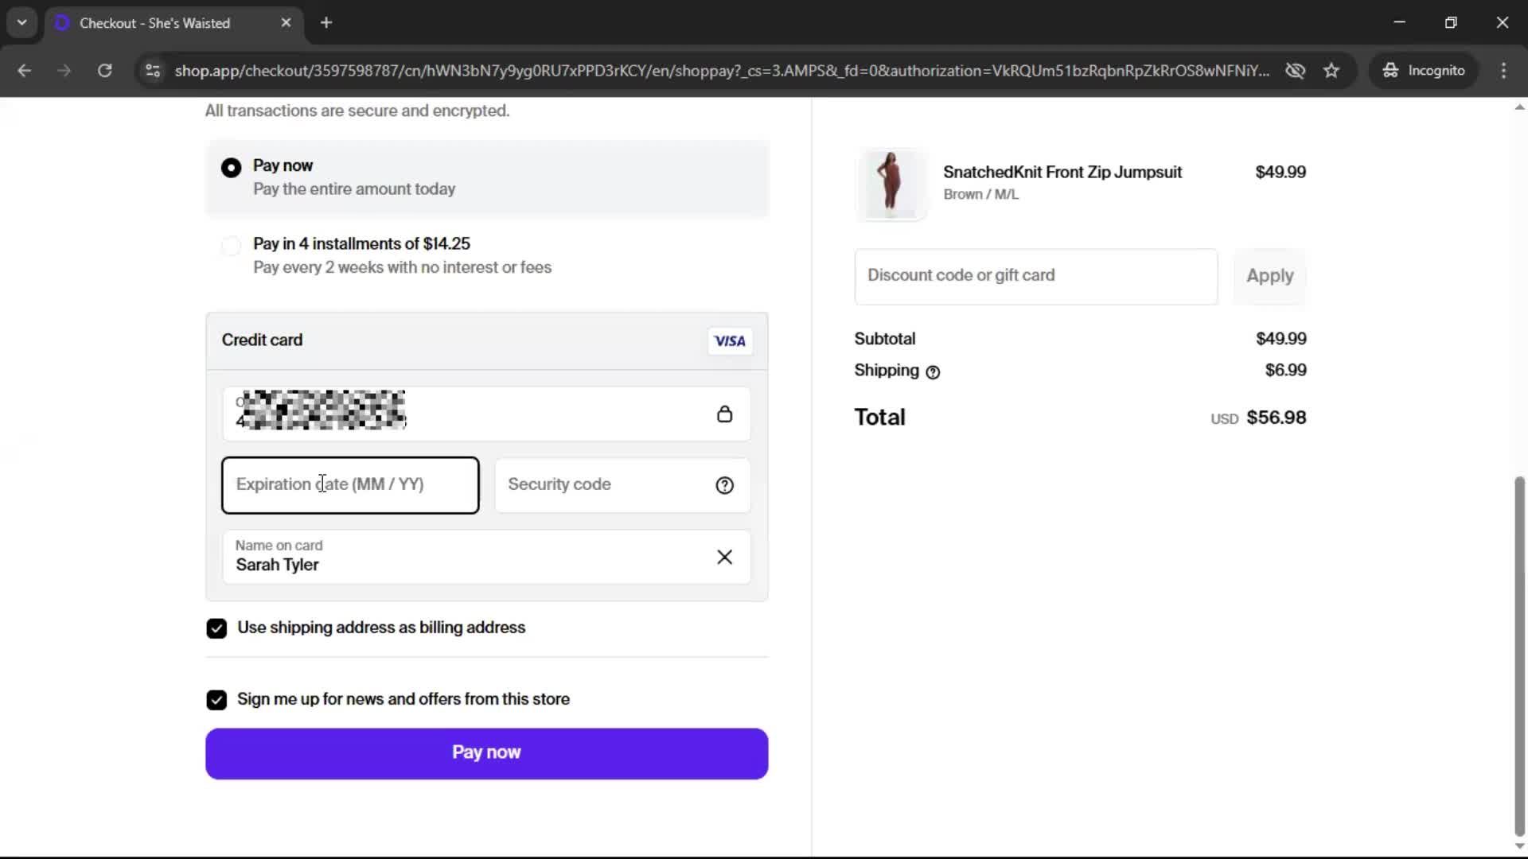
Task: Click the lock icon in card number field
Action: point(724,414)
